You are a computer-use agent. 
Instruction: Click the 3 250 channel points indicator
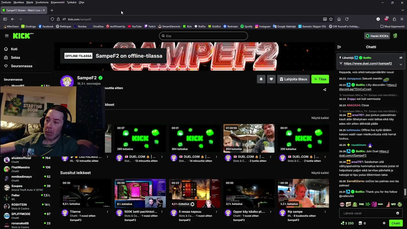(x=347, y=223)
